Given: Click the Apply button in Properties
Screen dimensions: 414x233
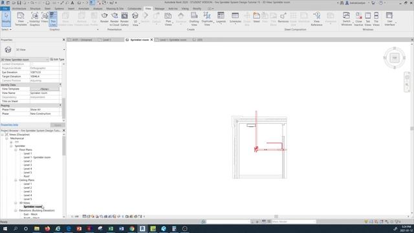Looking at the screenshot, I should click(58, 125).
